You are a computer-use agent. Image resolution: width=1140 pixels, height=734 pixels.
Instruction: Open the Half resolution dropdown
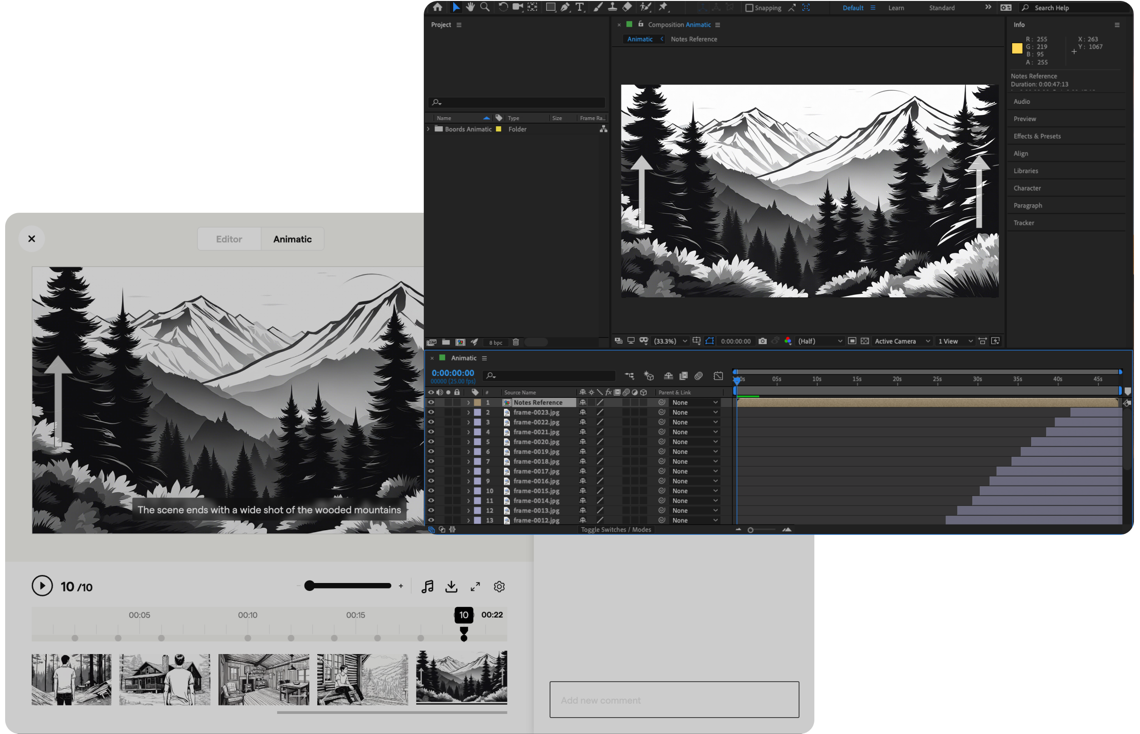point(820,341)
